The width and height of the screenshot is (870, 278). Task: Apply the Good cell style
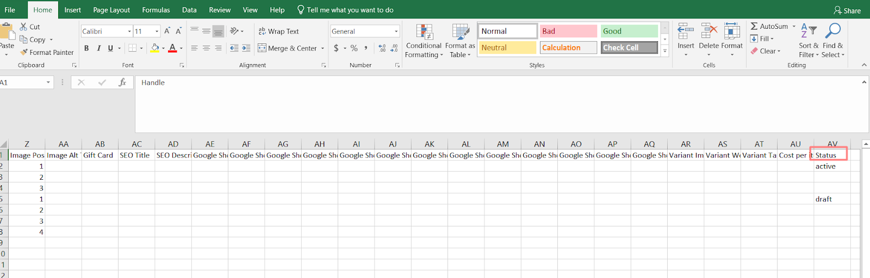tap(629, 31)
